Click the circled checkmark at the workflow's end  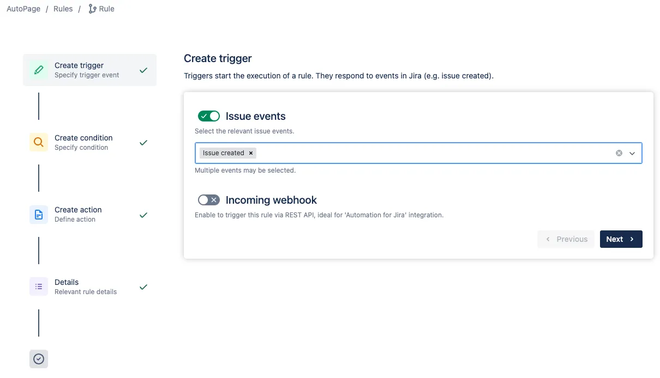(38, 358)
